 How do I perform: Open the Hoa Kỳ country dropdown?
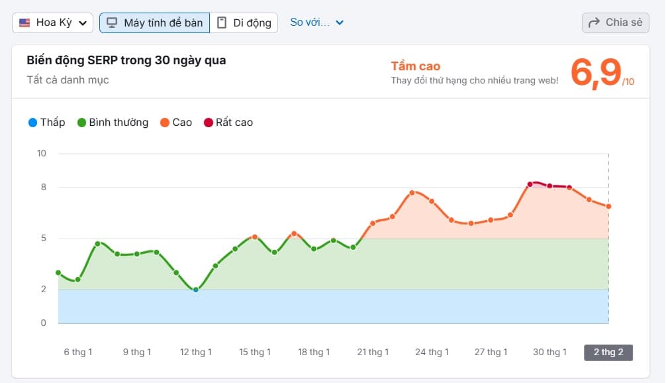pyautogui.click(x=52, y=22)
